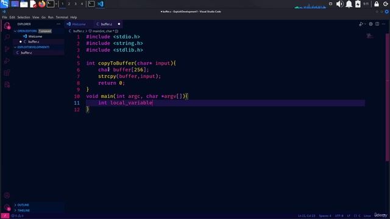Split the editor to the right
The image size is (390, 219).
(377, 24)
